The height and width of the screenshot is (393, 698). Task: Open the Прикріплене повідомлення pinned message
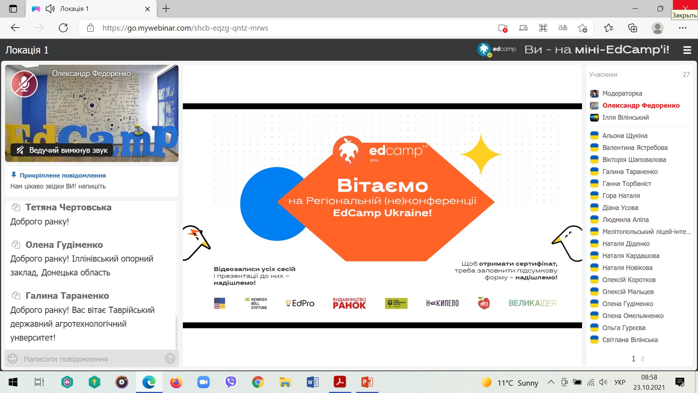pyautogui.click(x=63, y=175)
